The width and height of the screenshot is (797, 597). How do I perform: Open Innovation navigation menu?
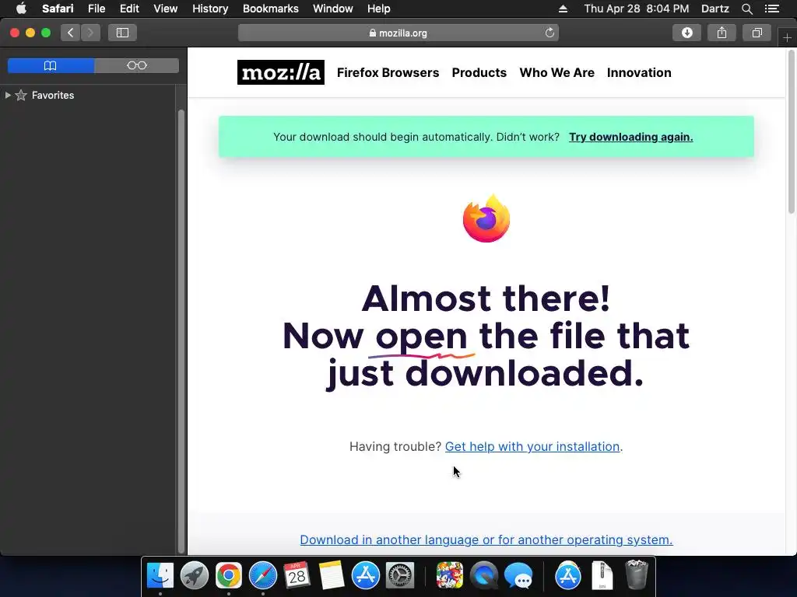[639, 72]
